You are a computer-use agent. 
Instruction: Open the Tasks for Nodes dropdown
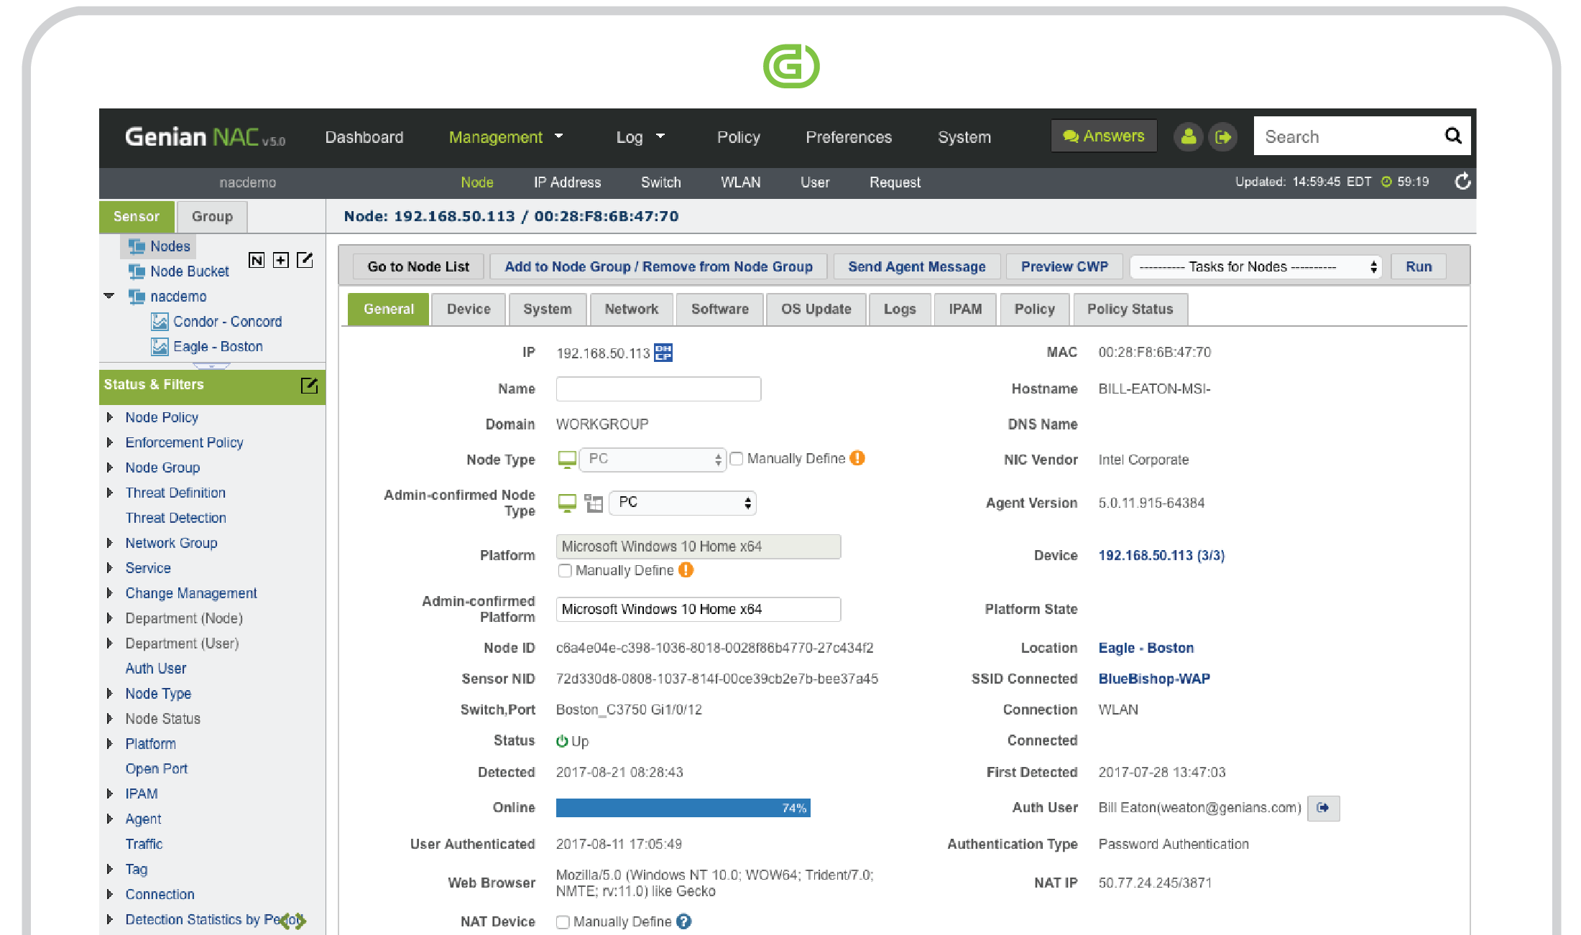(x=1255, y=266)
